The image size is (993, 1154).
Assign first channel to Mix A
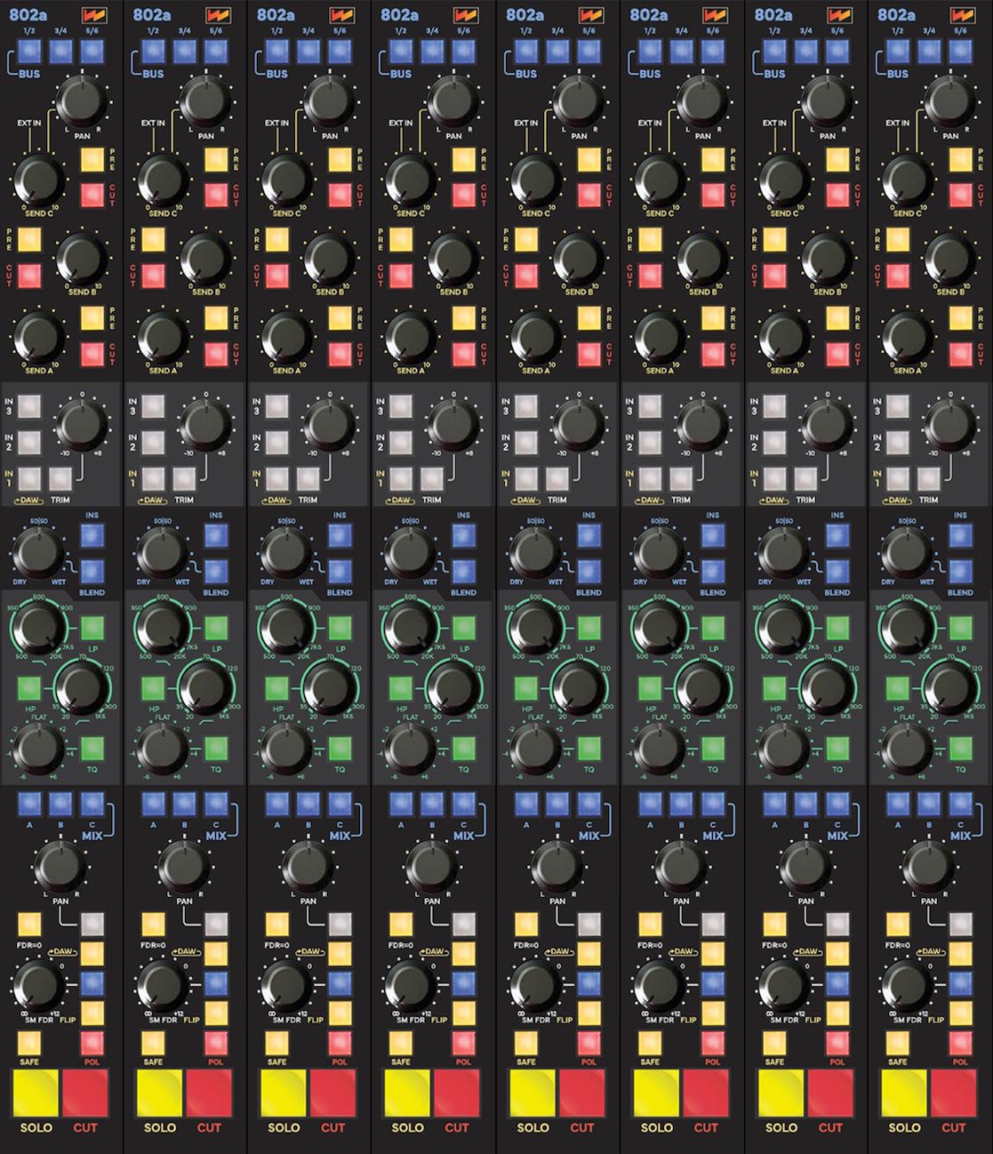pos(29,805)
